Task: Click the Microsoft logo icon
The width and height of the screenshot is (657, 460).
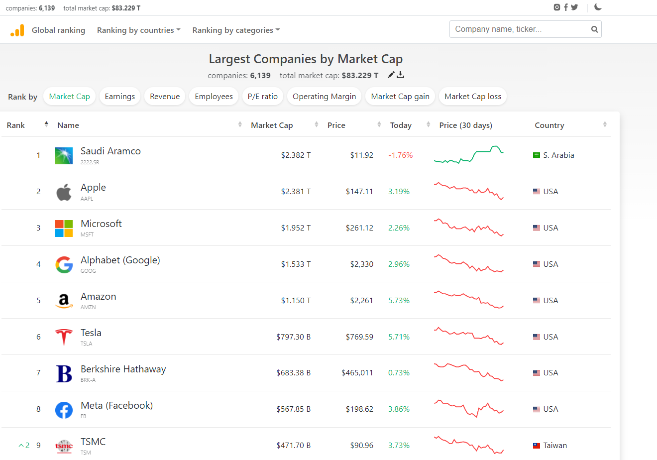Action: click(x=64, y=228)
